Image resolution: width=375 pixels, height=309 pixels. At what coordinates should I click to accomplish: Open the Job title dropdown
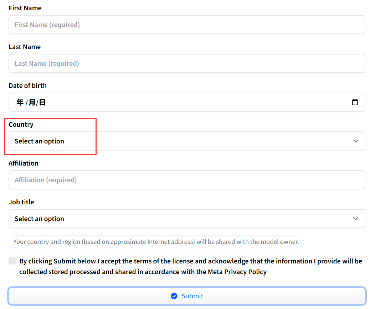click(187, 219)
